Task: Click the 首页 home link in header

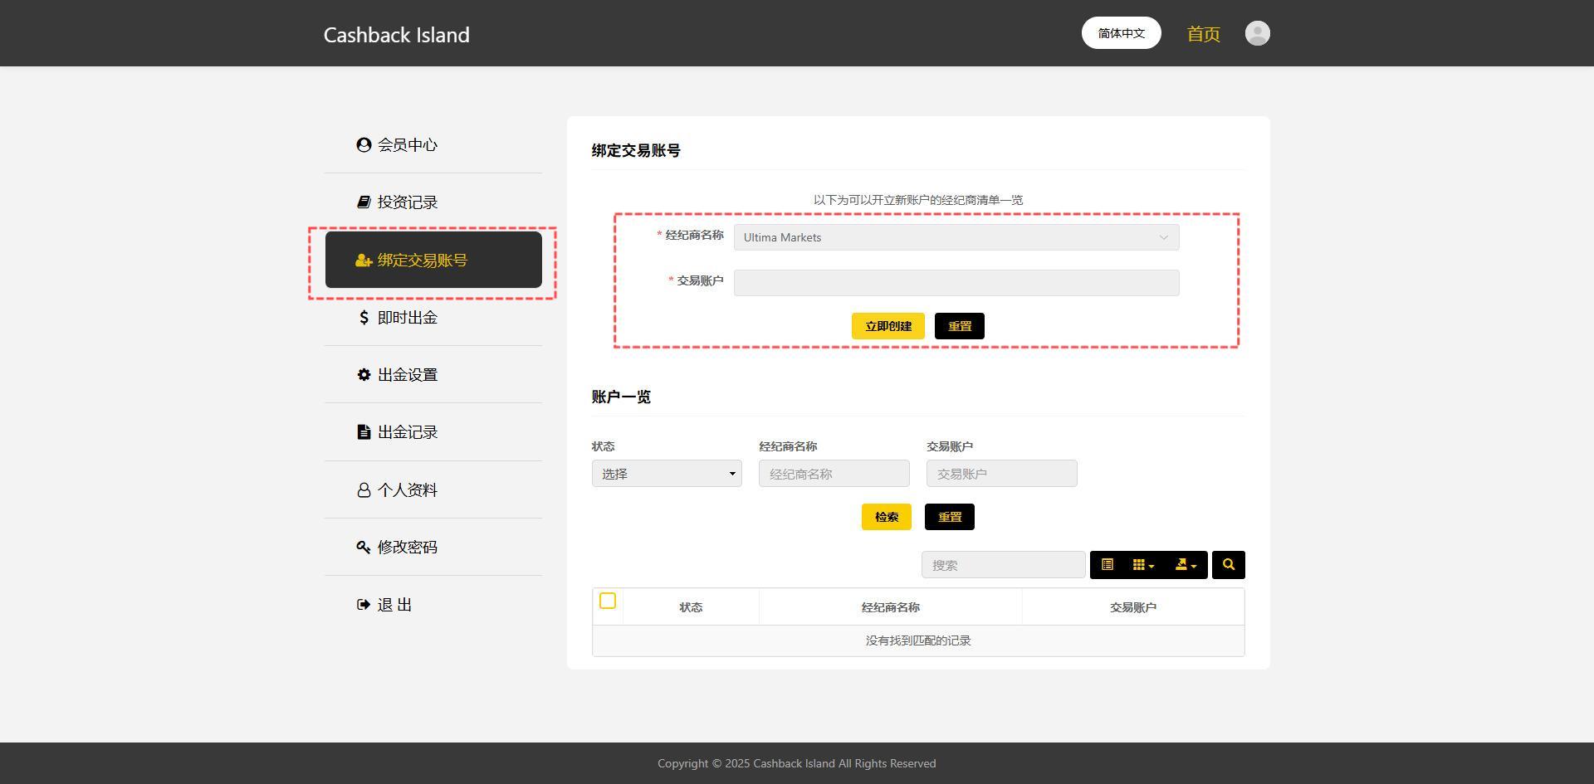Action: click(x=1203, y=34)
